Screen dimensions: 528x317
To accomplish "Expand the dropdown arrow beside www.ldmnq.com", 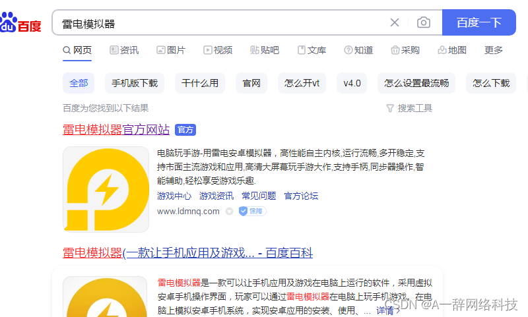I will tap(229, 212).
